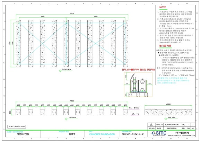The image size is (201, 142).
Task: Click the FRONT VIEW marker circle symbol
Action: 60,71
